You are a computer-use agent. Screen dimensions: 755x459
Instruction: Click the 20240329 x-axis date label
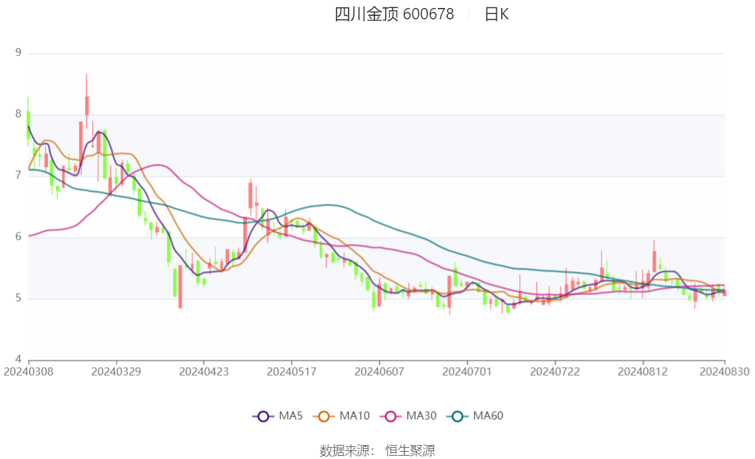coord(116,372)
